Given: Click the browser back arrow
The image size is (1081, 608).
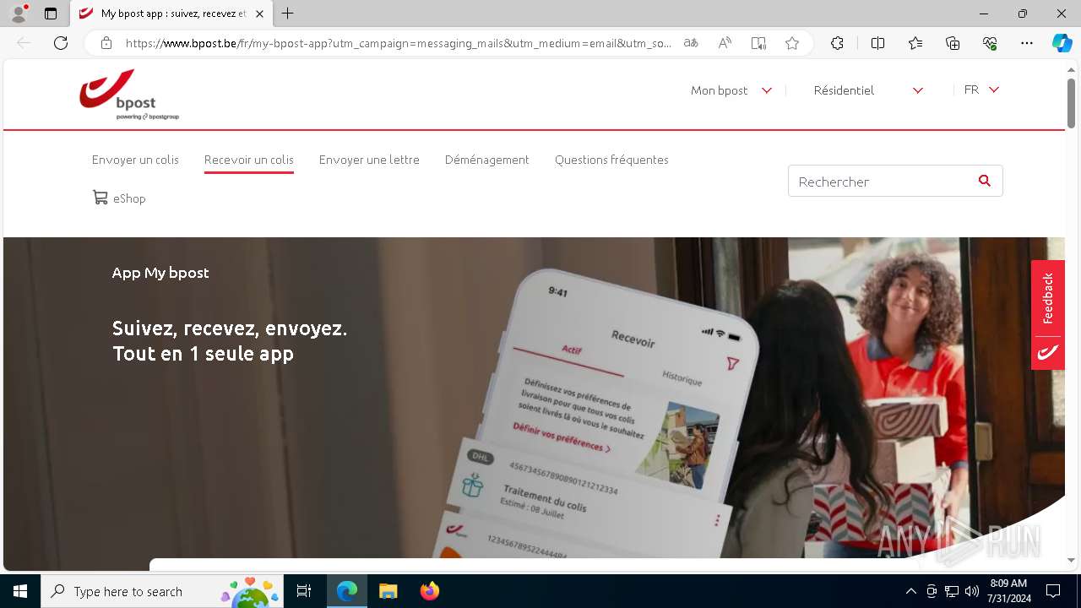Looking at the screenshot, I should click(x=24, y=43).
